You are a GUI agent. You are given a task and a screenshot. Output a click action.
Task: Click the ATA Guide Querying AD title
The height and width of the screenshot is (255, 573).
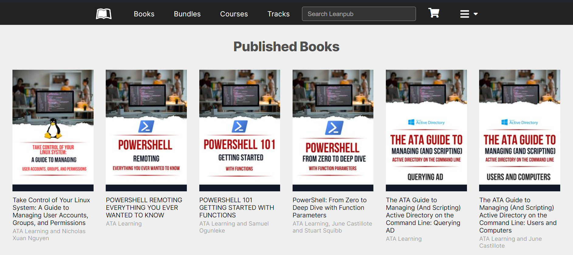[x=423, y=215]
